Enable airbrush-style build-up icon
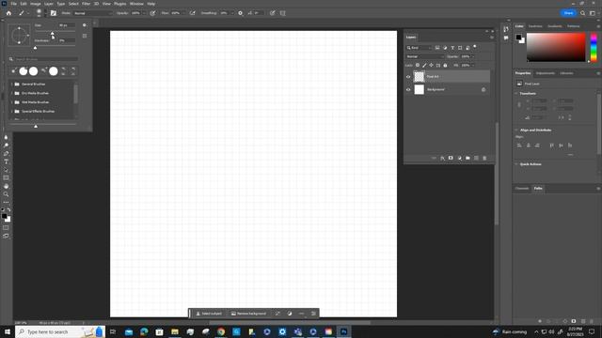602x338 pixels. point(192,13)
